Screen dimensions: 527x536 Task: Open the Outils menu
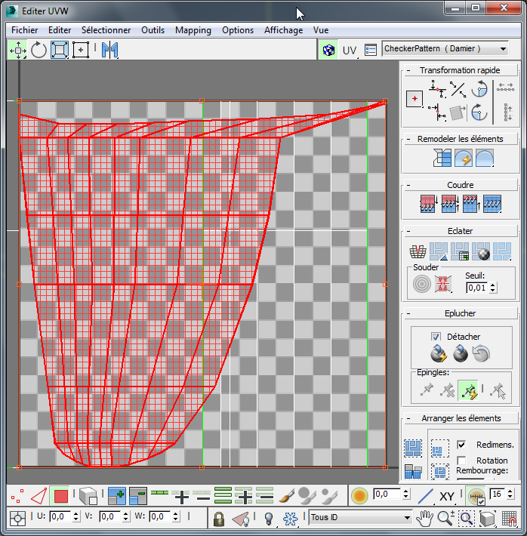pos(153,30)
